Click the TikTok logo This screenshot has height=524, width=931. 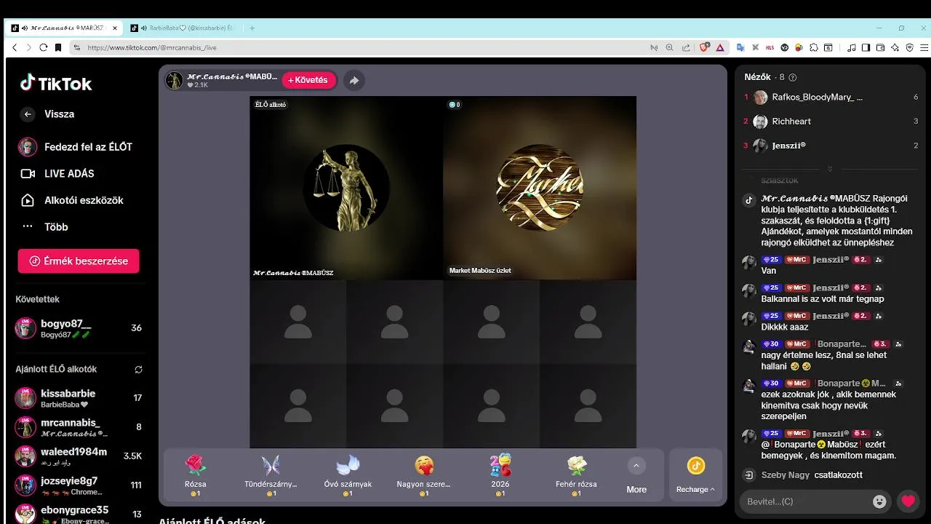pyautogui.click(x=56, y=83)
